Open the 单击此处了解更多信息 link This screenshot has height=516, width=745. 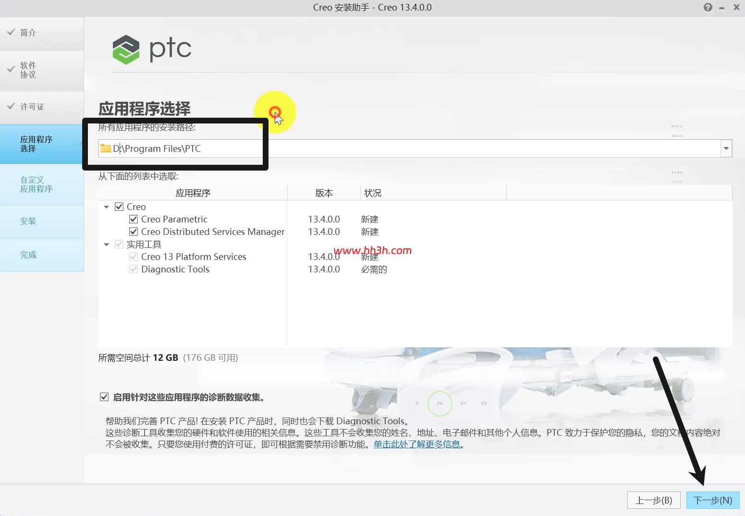(x=417, y=444)
